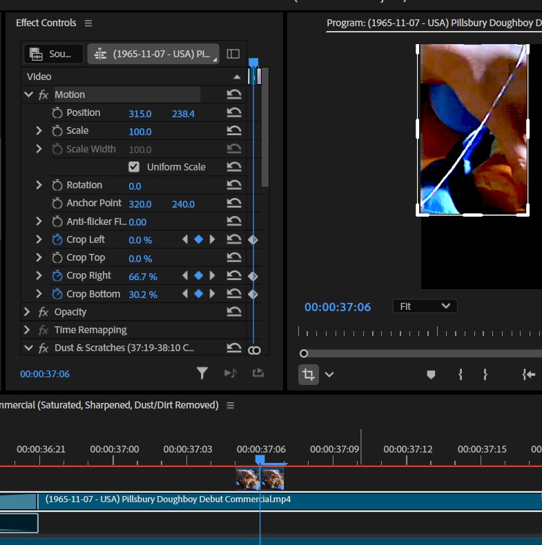Reset the Crop Bottom parameter

click(234, 294)
